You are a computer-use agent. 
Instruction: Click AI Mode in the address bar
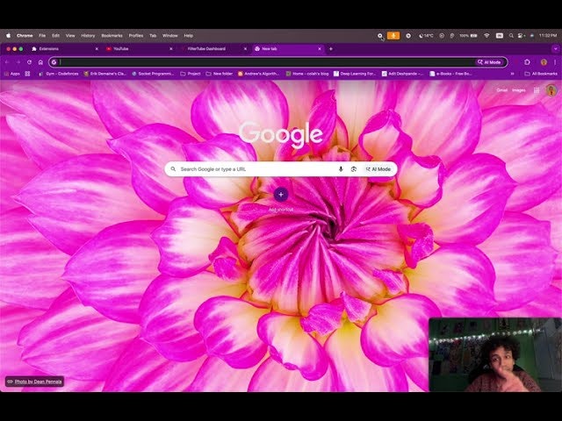click(x=489, y=62)
